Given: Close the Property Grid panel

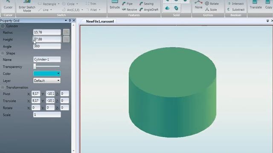Looking at the screenshot, I should (74, 20).
